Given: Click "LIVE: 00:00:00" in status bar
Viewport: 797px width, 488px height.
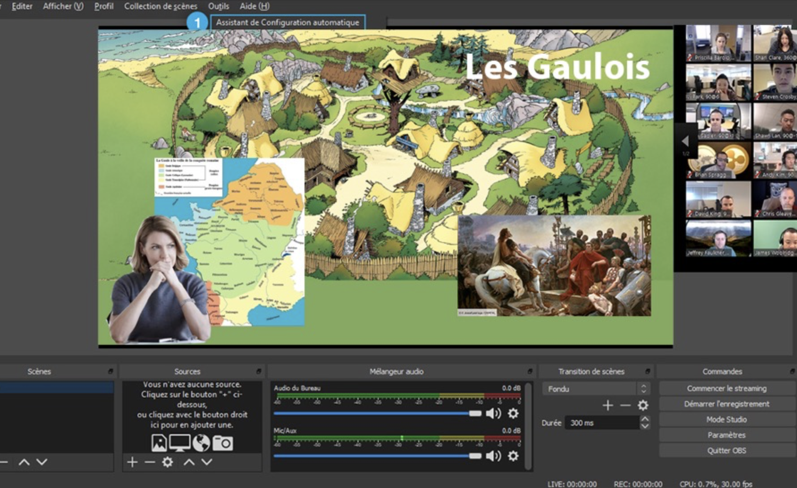Looking at the screenshot, I should pos(572,484).
